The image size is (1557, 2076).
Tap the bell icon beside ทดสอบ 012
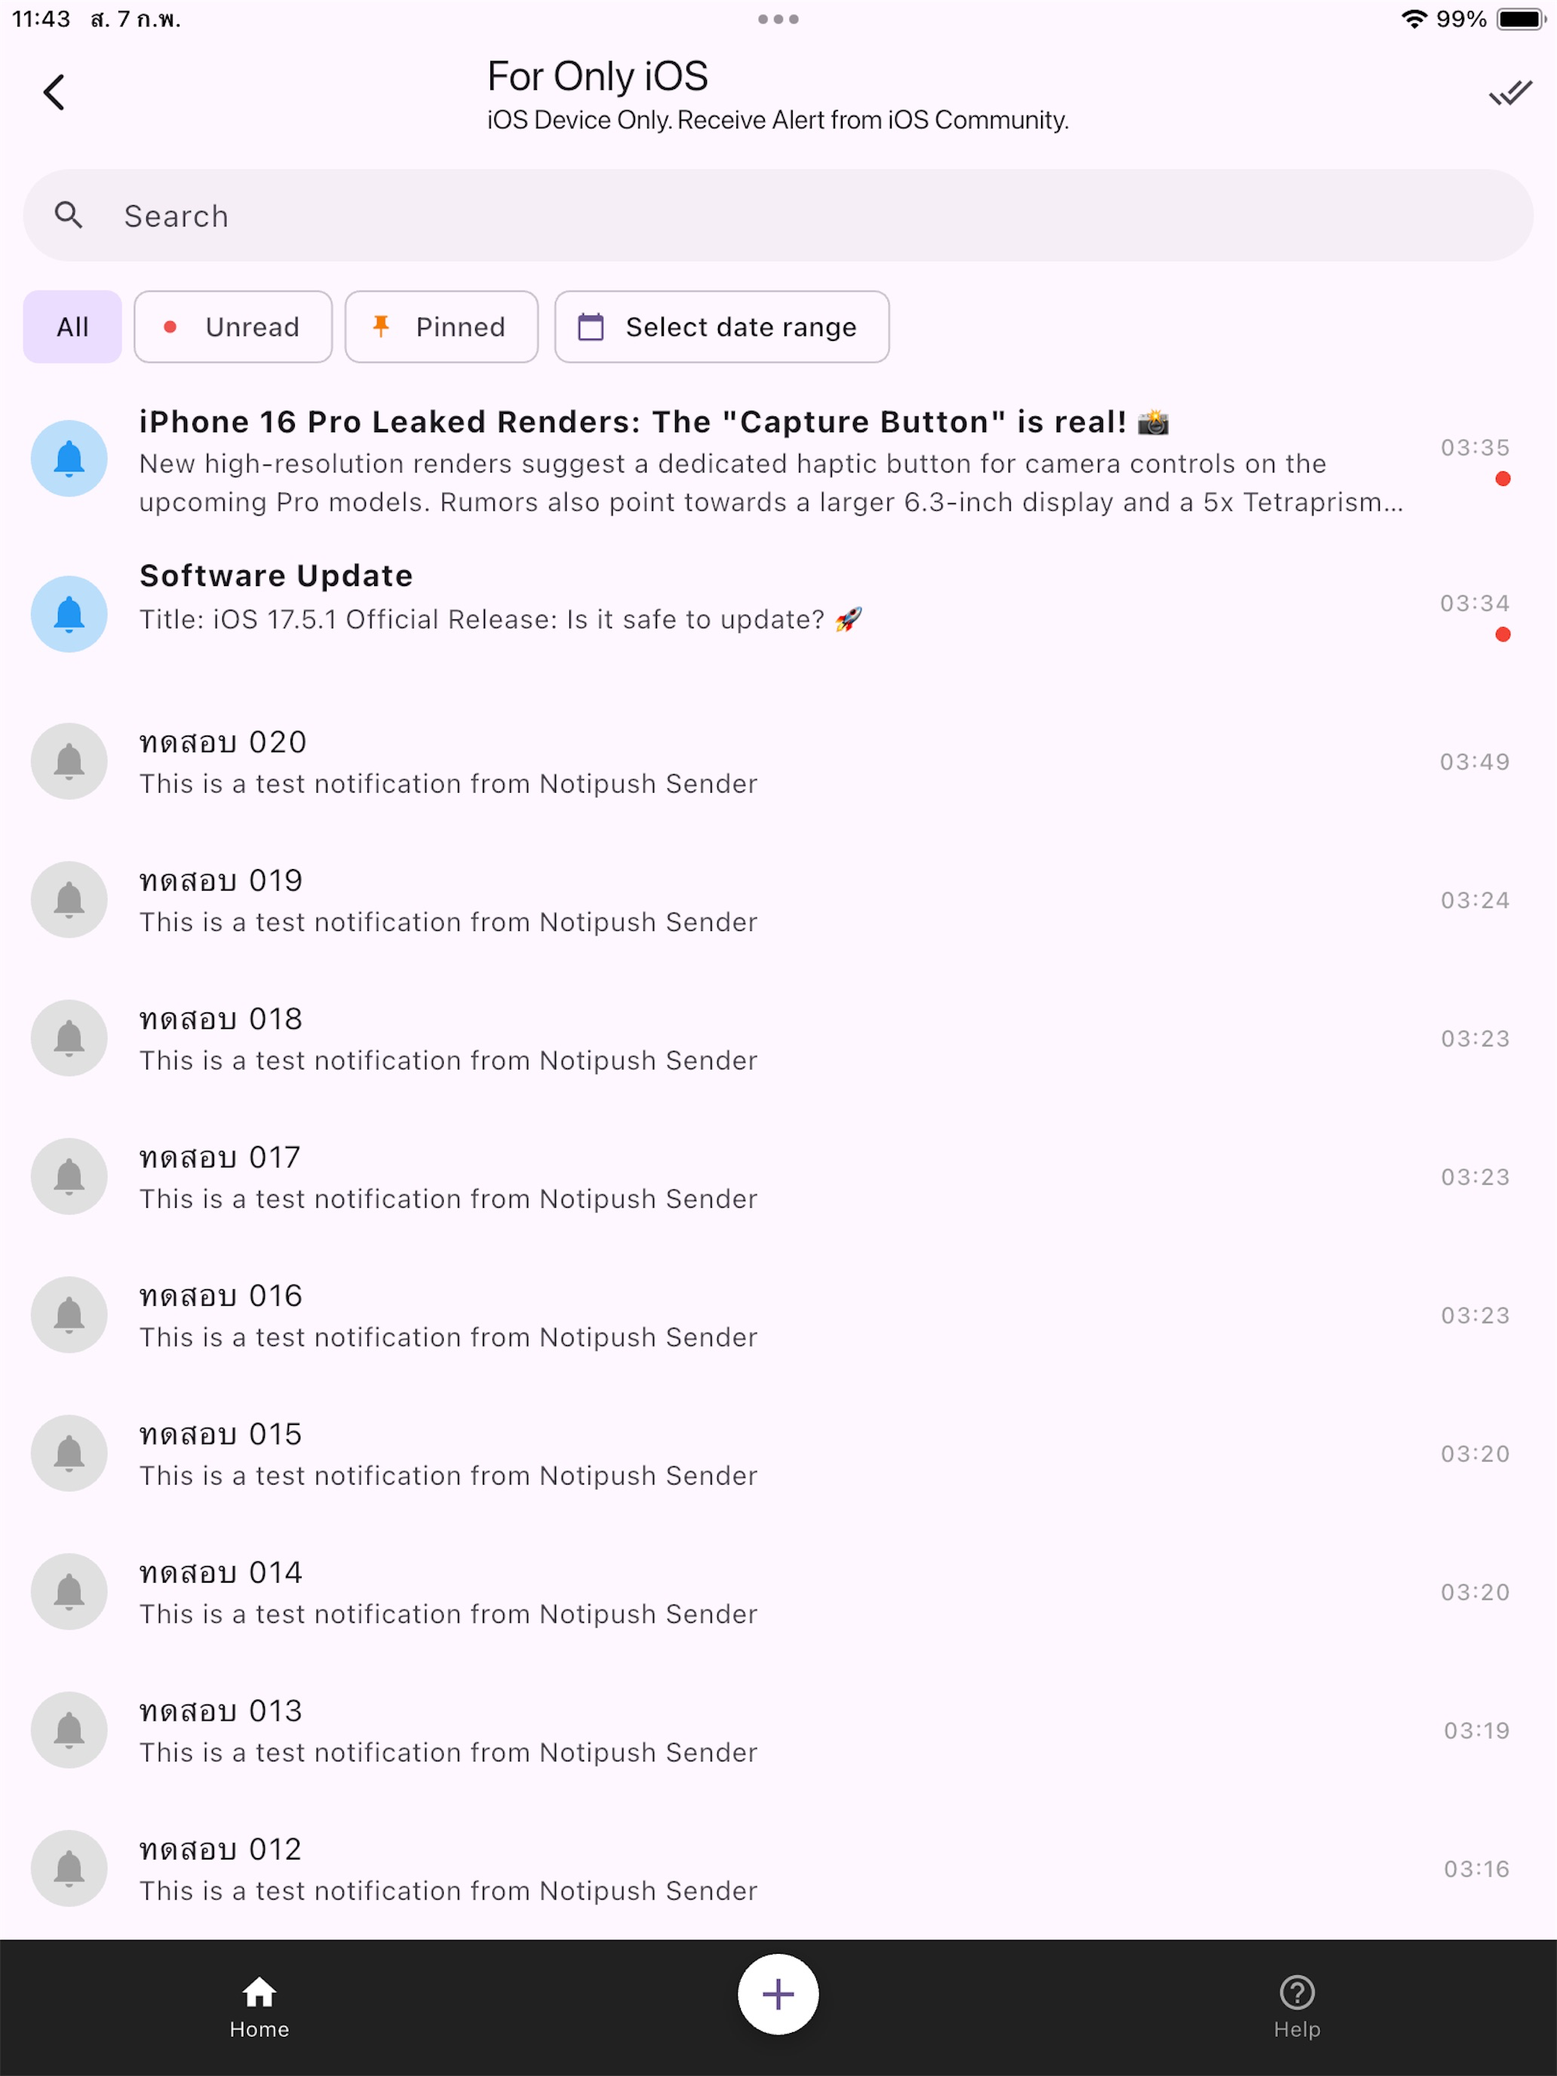[x=69, y=1869]
